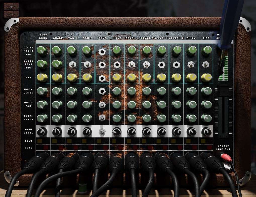Click Tom3 main level toggle switch
This screenshot has width=256, height=197.
(102, 132)
